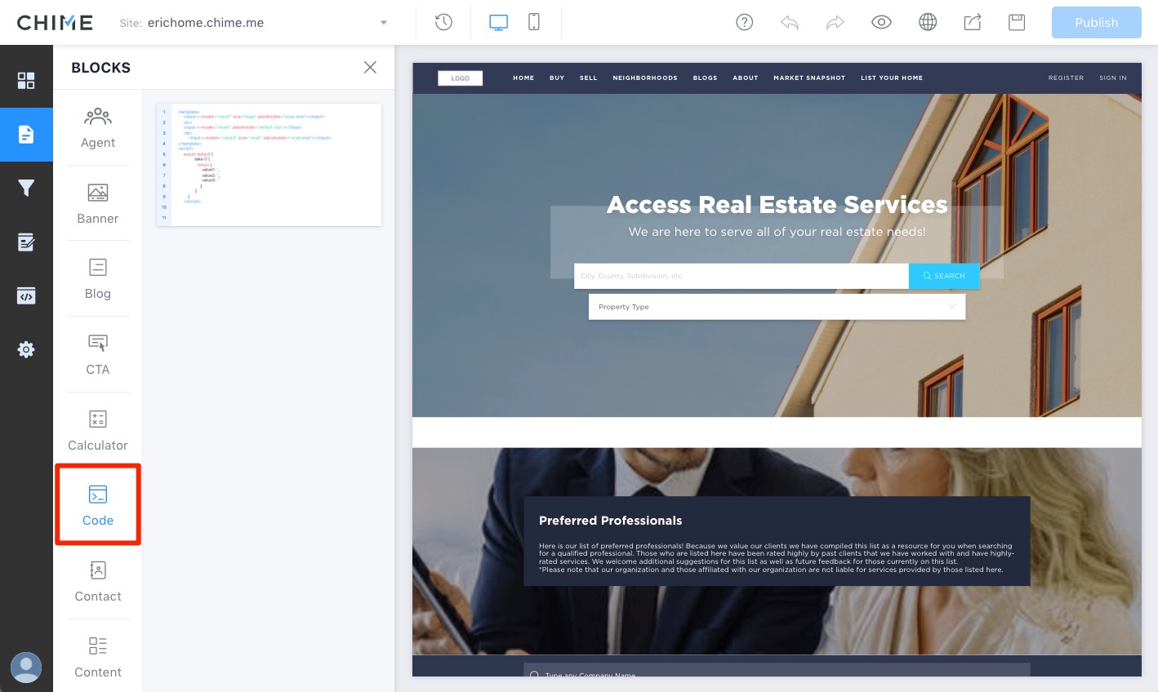Open the globe domain settings icon
This screenshot has height=692, width=1158.
(928, 22)
